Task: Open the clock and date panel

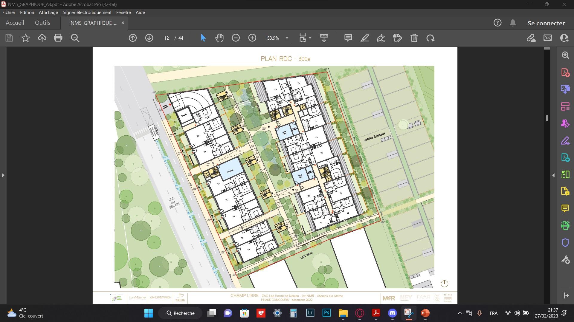Action: point(547,313)
